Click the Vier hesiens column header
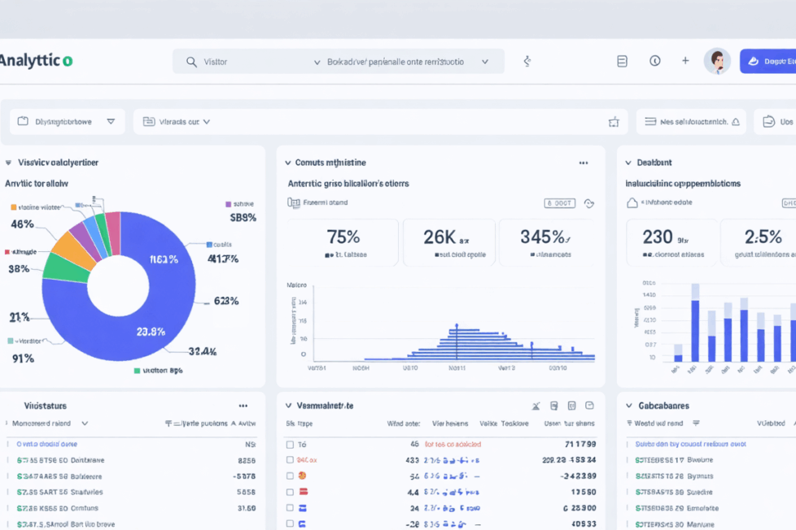796x530 pixels. pyautogui.click(x=450, y=424)
